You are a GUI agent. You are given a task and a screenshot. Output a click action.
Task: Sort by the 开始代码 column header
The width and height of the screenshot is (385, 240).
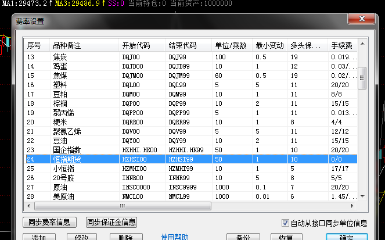[x=142, y=45]
